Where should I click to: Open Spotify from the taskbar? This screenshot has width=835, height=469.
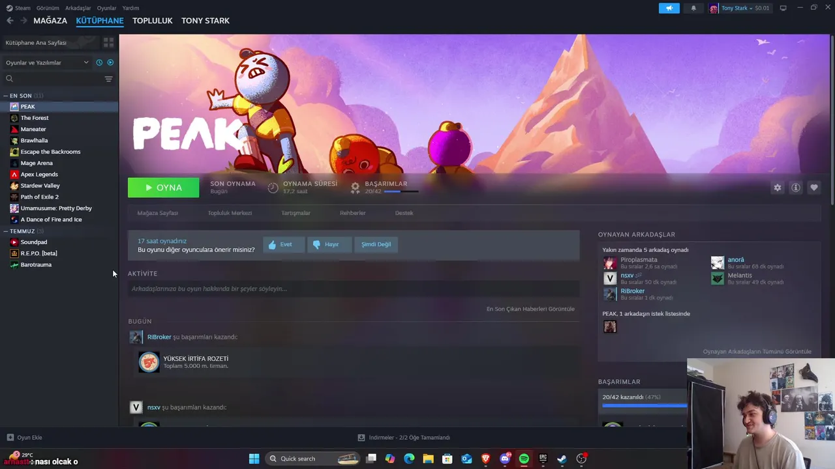tap(524, 459)
